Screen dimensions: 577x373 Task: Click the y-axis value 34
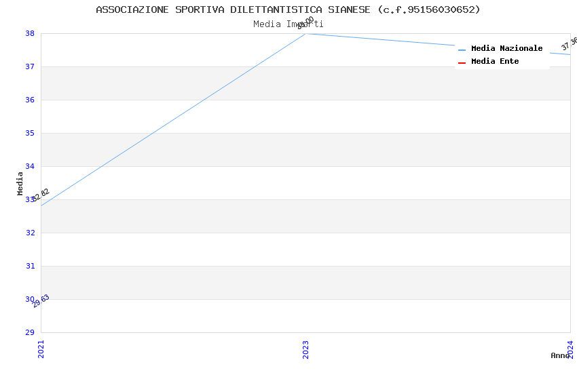click(30, 166)
